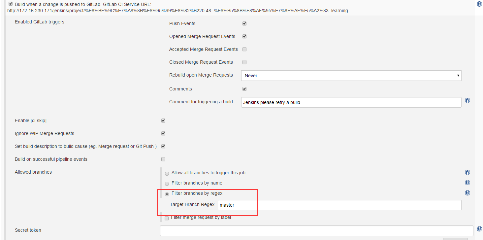Click the Secret token label
The width and height of the screenshot is (483, 240).
tap(28, 230)
